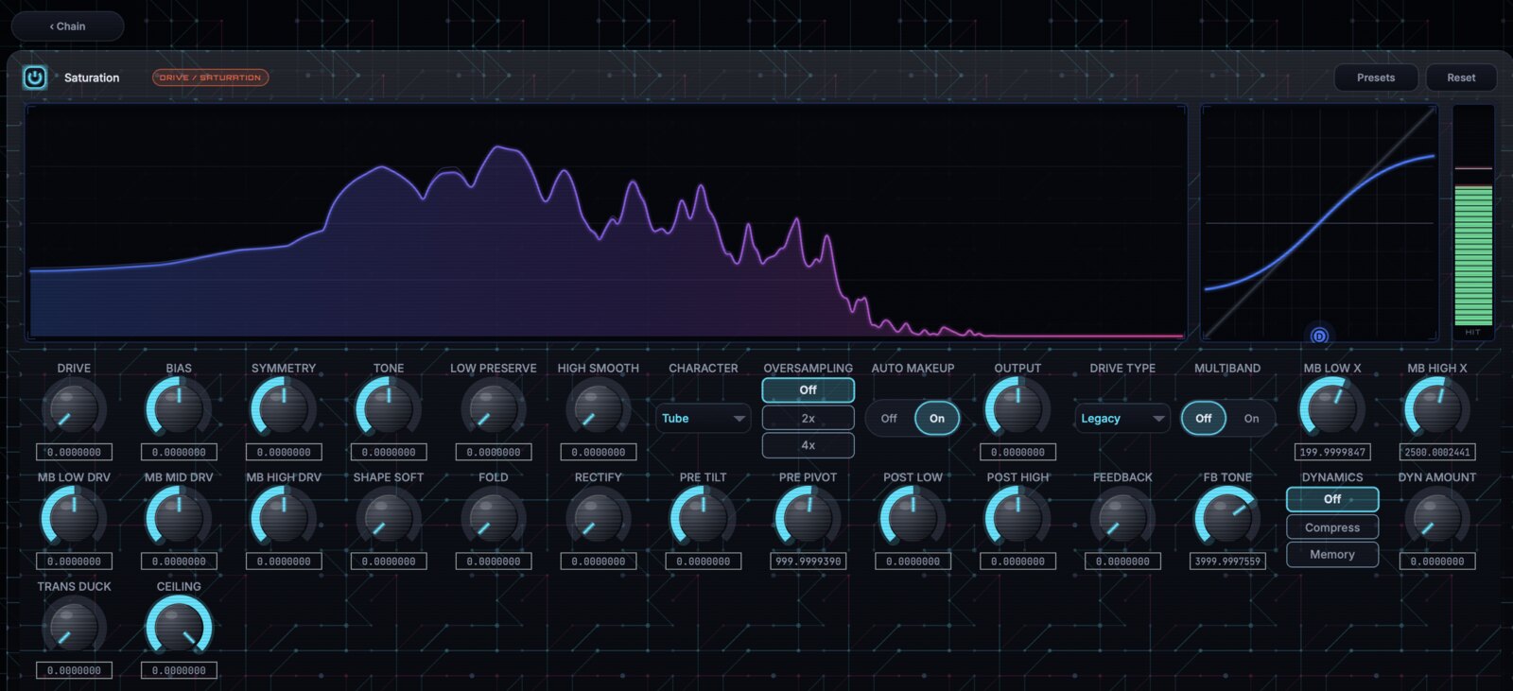Click the Tone knob

pos(388,408)
